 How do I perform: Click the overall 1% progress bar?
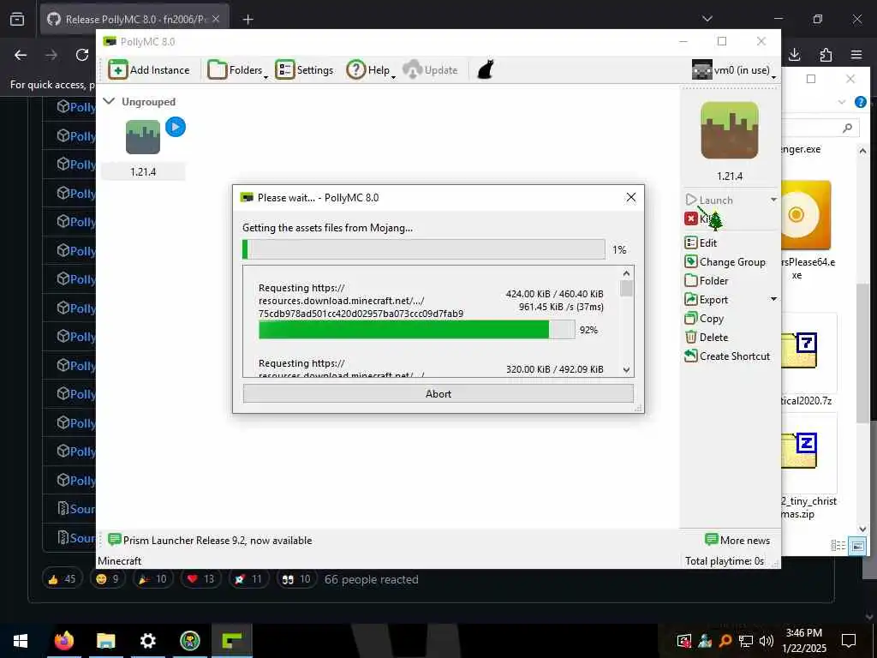423,249
